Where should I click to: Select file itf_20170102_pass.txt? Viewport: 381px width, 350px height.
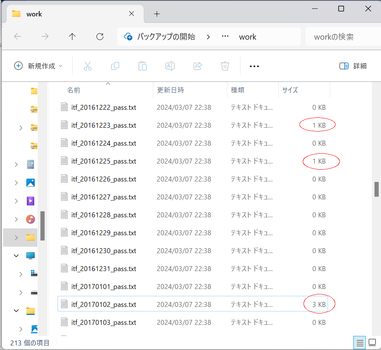193,304
